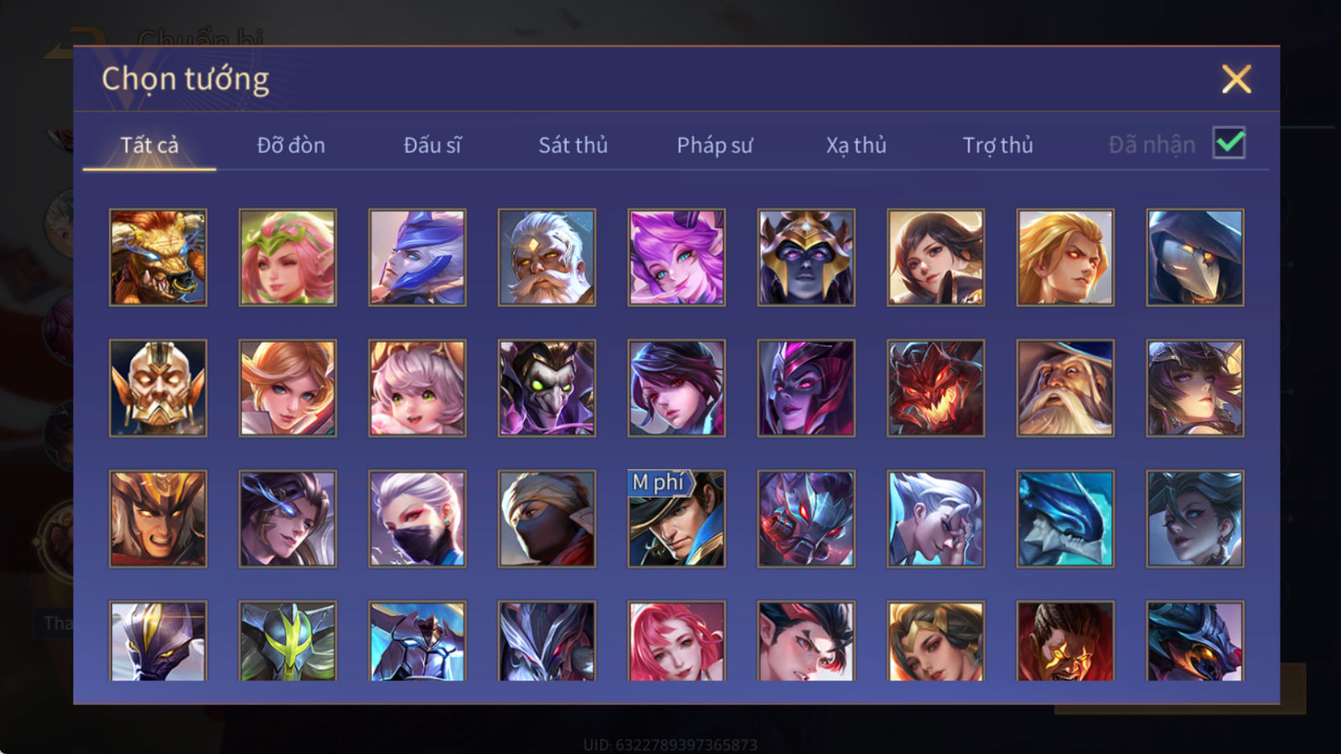
Task: Choose the hooded plague-mask hero portrait
Action: (1194, 257)
